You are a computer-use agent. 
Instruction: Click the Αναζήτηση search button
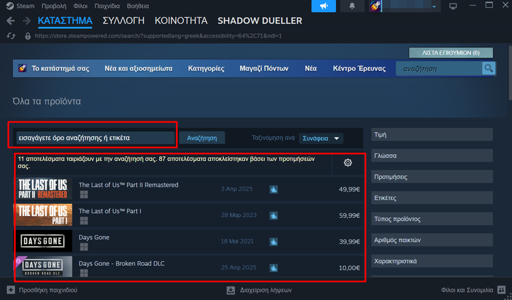[202, 138]
